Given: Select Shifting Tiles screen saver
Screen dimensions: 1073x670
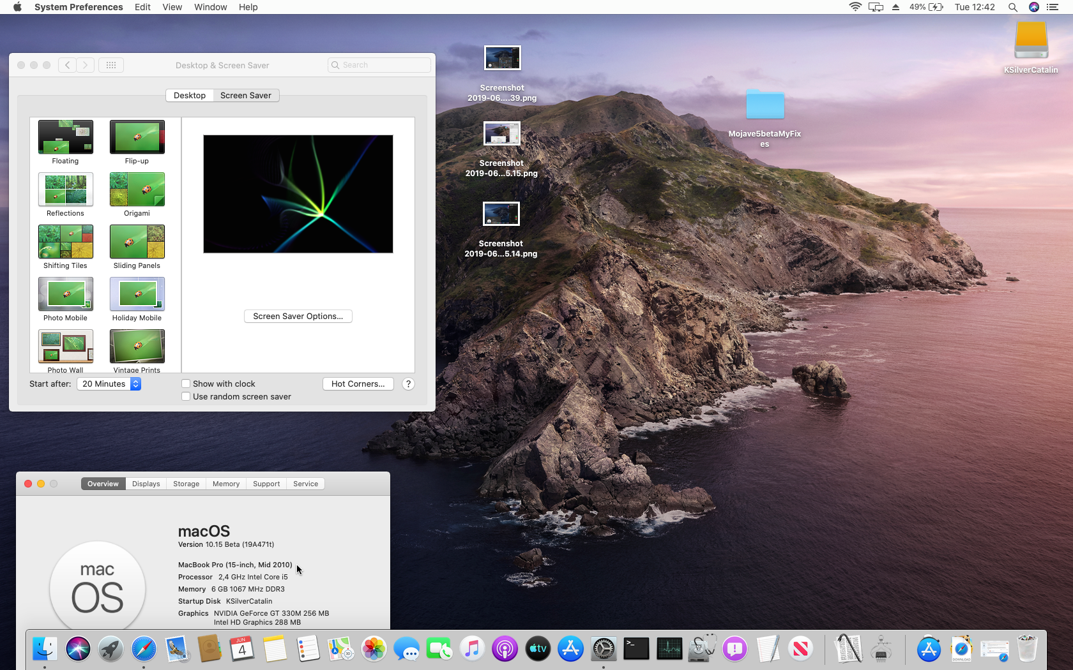Looking at the screenshot, I should (x=65, y=247).
